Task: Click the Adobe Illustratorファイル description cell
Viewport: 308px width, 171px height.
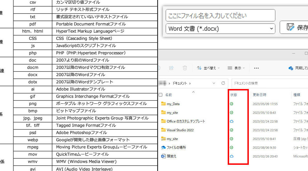Action: pos(105,89)
